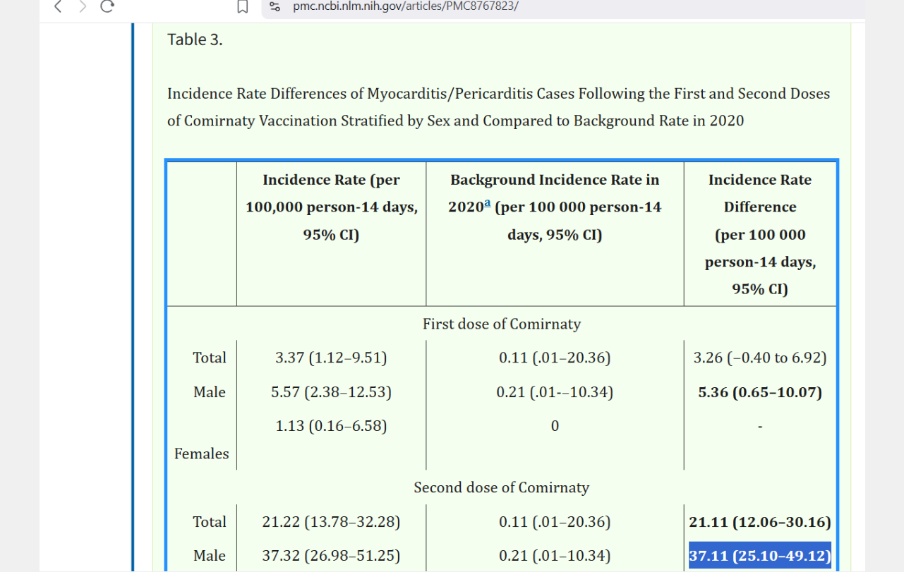This screenshot has height=572, width=904.
Task: Click the 'First dose of Comirnaty' subheading
Action: (502, 324)
